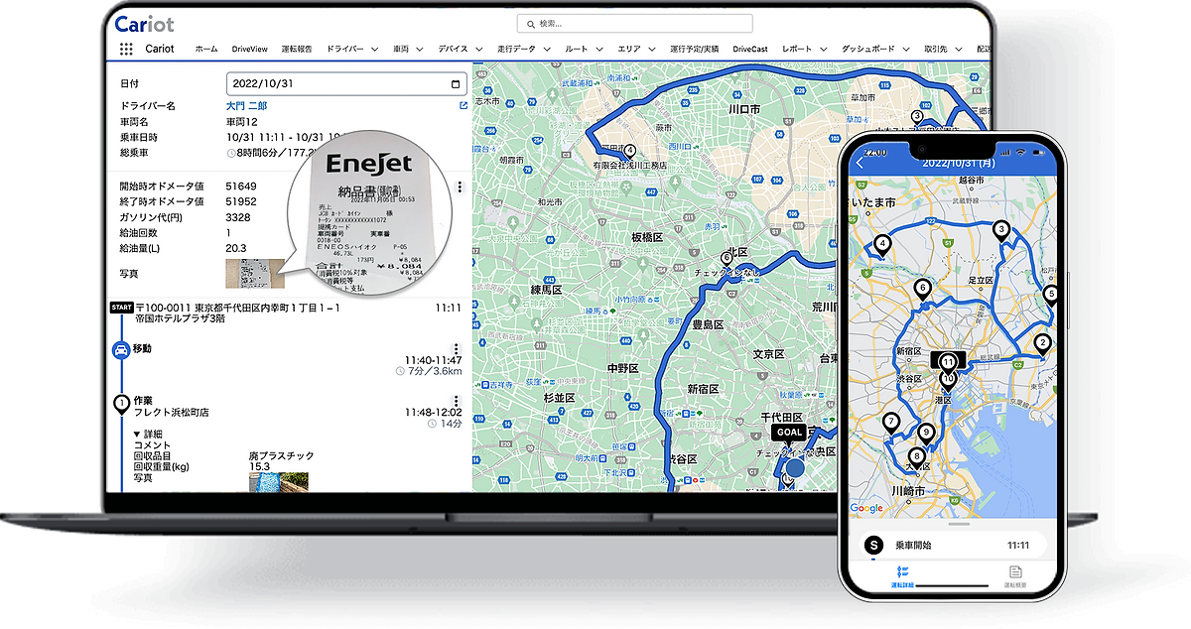Viewport: 1191px width, 629px height.
Task: Open calendar picker in date field
Action: point(455,83)
